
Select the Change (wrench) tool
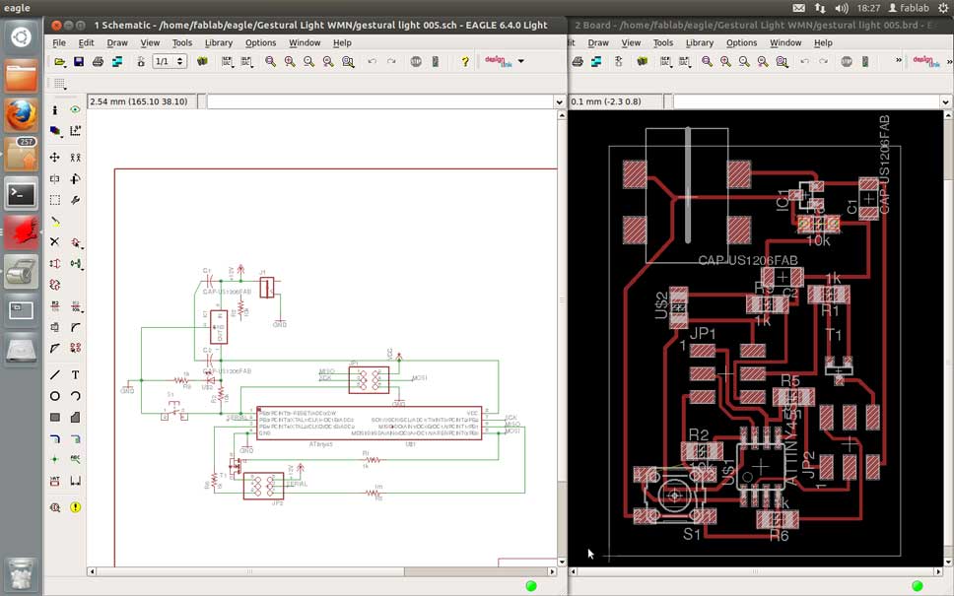(76, 199)
